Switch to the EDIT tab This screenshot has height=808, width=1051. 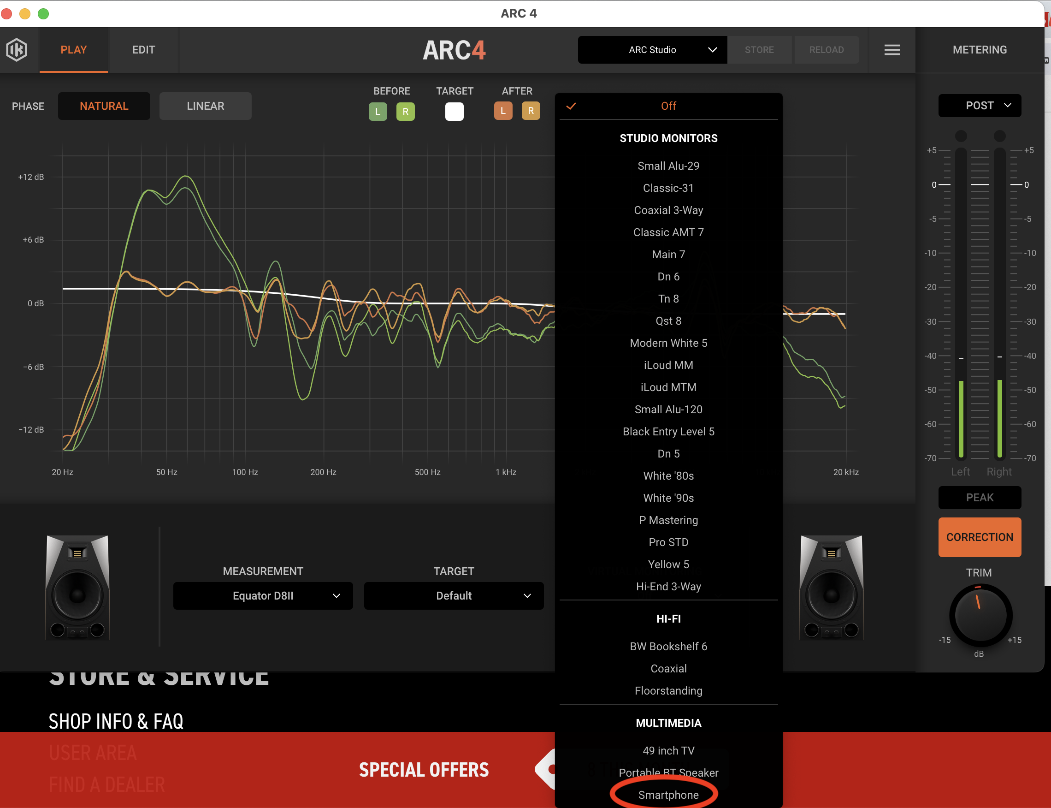click(143, 49)
